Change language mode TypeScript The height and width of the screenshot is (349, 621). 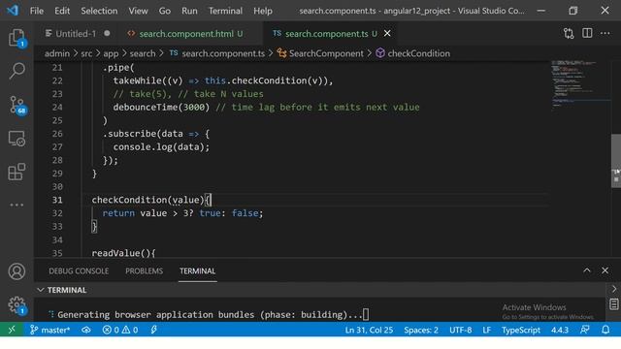(521, 330)
